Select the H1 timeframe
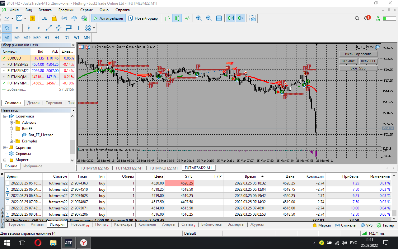The height and width of the screenshot is (249, 398). [x=47, y=37]
